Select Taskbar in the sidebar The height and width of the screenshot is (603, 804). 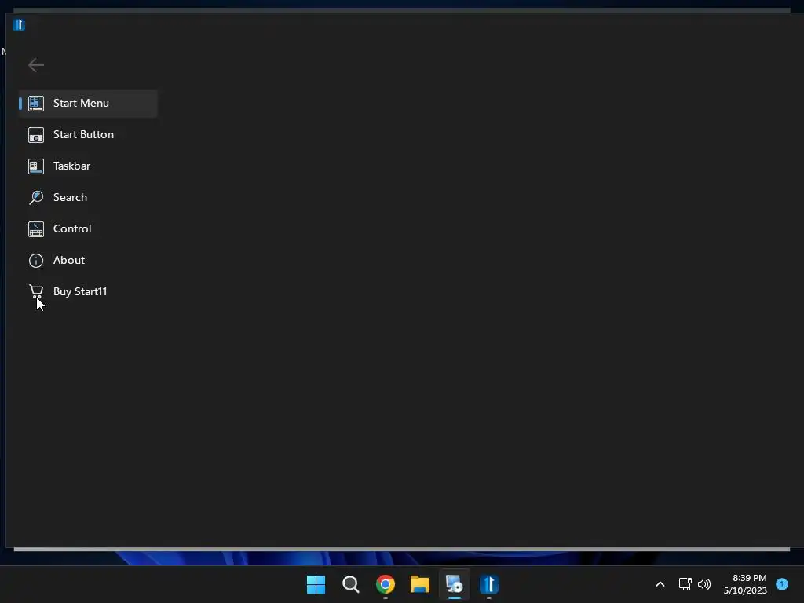click(88, 166)
